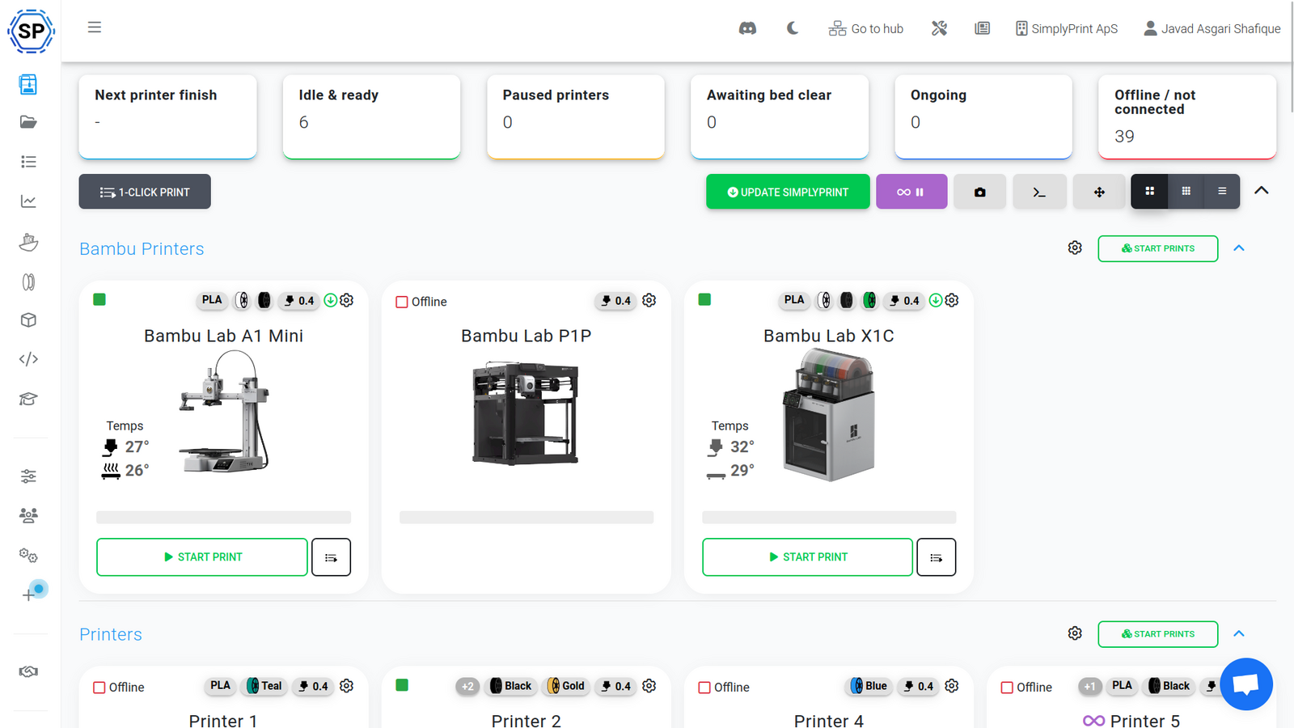Click the camera snapshot toolbar button

point(979,192)
